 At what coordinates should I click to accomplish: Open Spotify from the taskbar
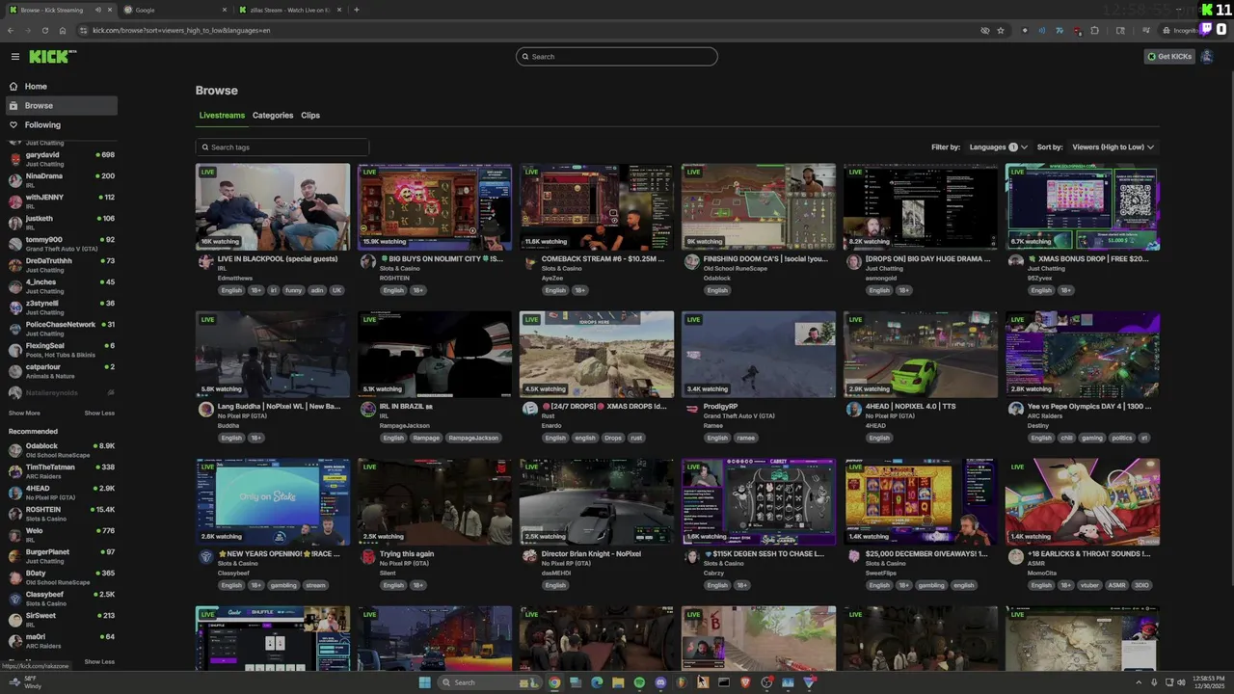click(x=639, y=682)
